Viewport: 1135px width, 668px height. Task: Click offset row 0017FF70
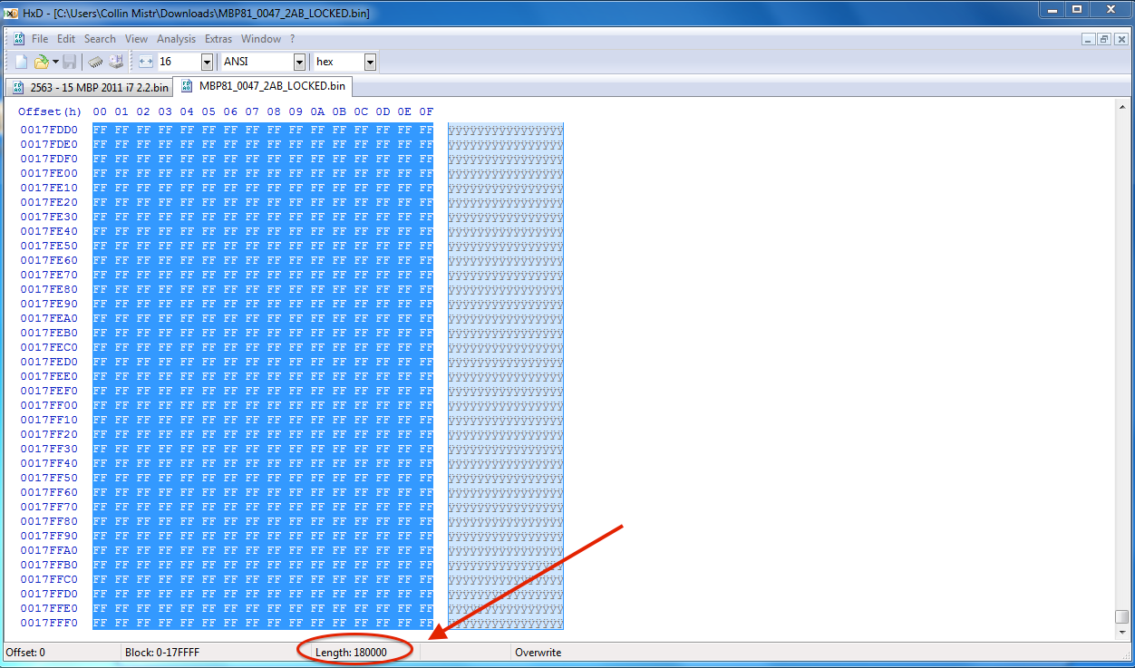[x=50, y=507]
